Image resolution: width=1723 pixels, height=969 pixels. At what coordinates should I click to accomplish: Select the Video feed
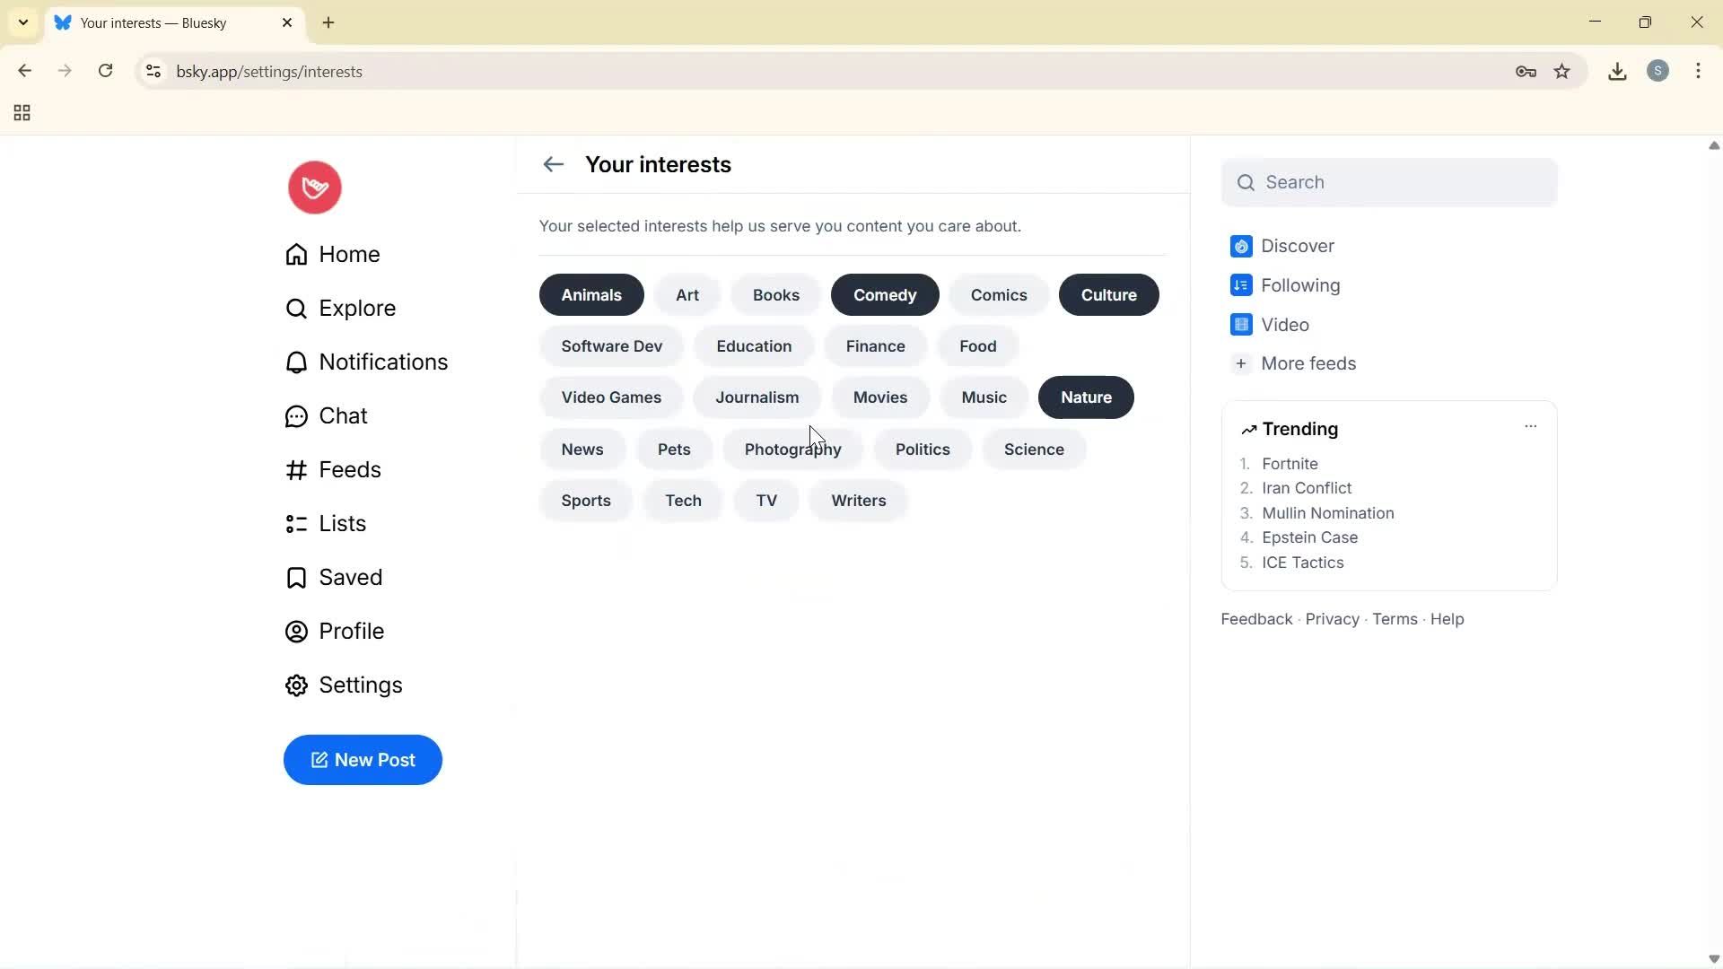click(x=1287, y=325)
